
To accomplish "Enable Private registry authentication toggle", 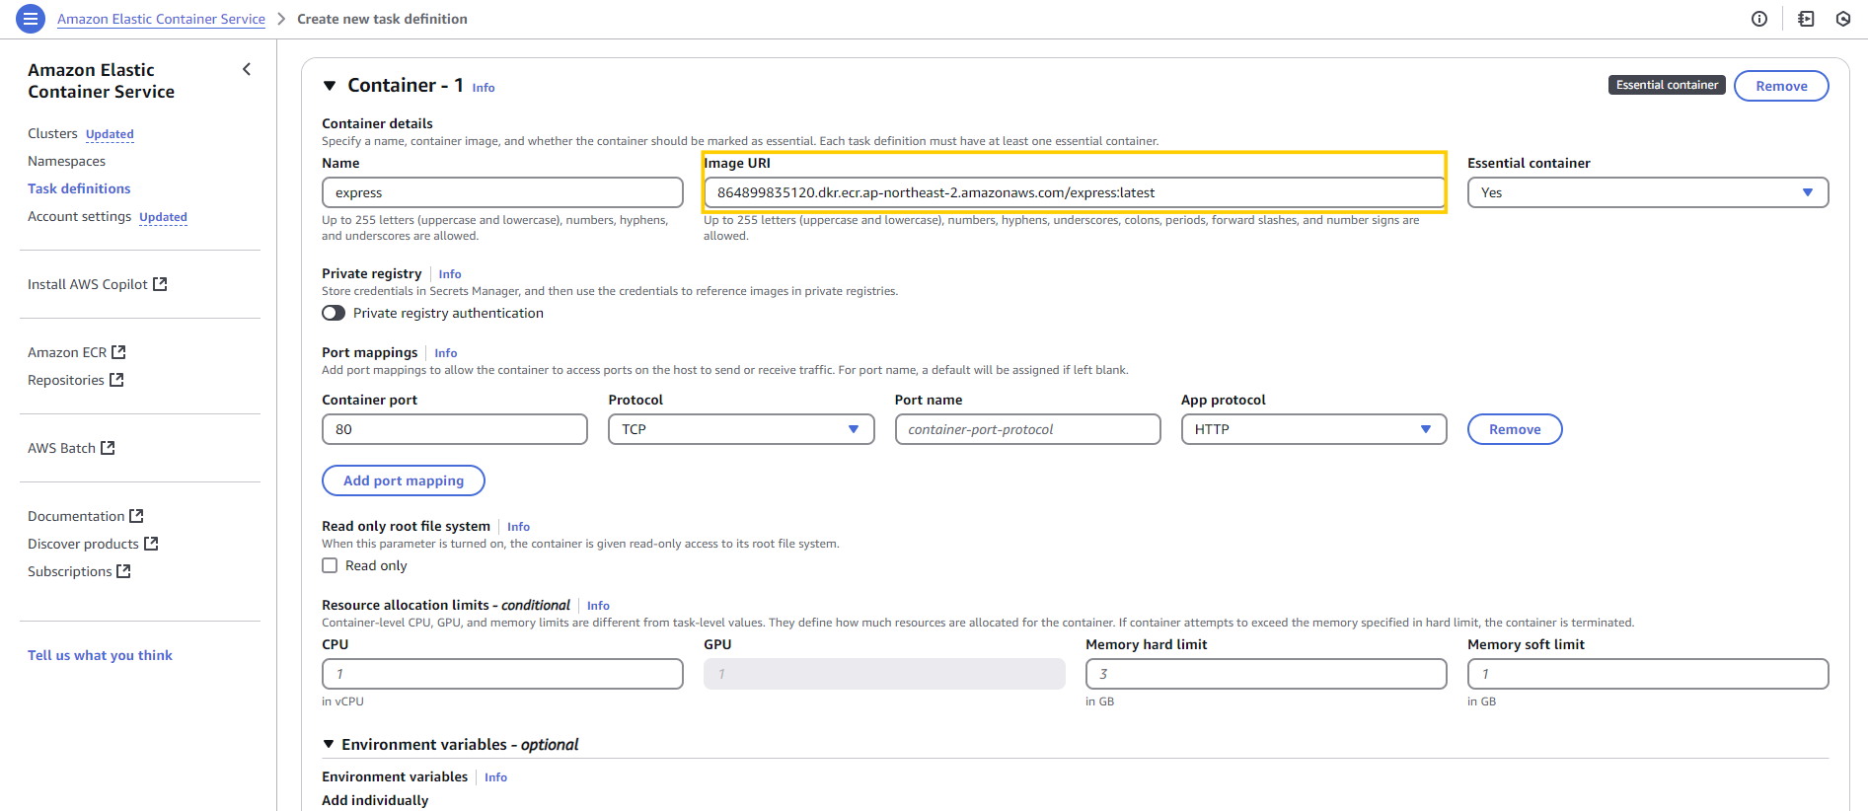I will pyautogui.click(x=334, y=313).
